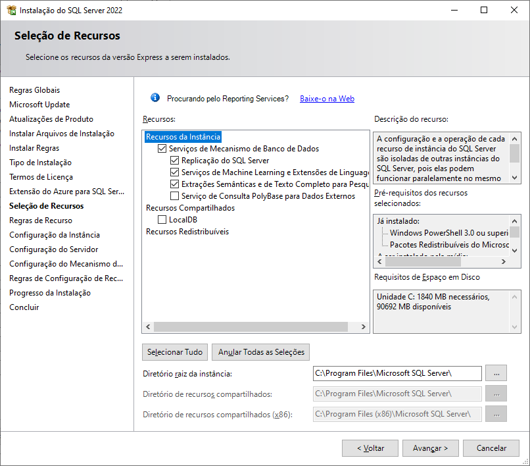Click Já instalado prerequisites heading
The height and width of the screenshot is (466, 530).
pos(398,221)
